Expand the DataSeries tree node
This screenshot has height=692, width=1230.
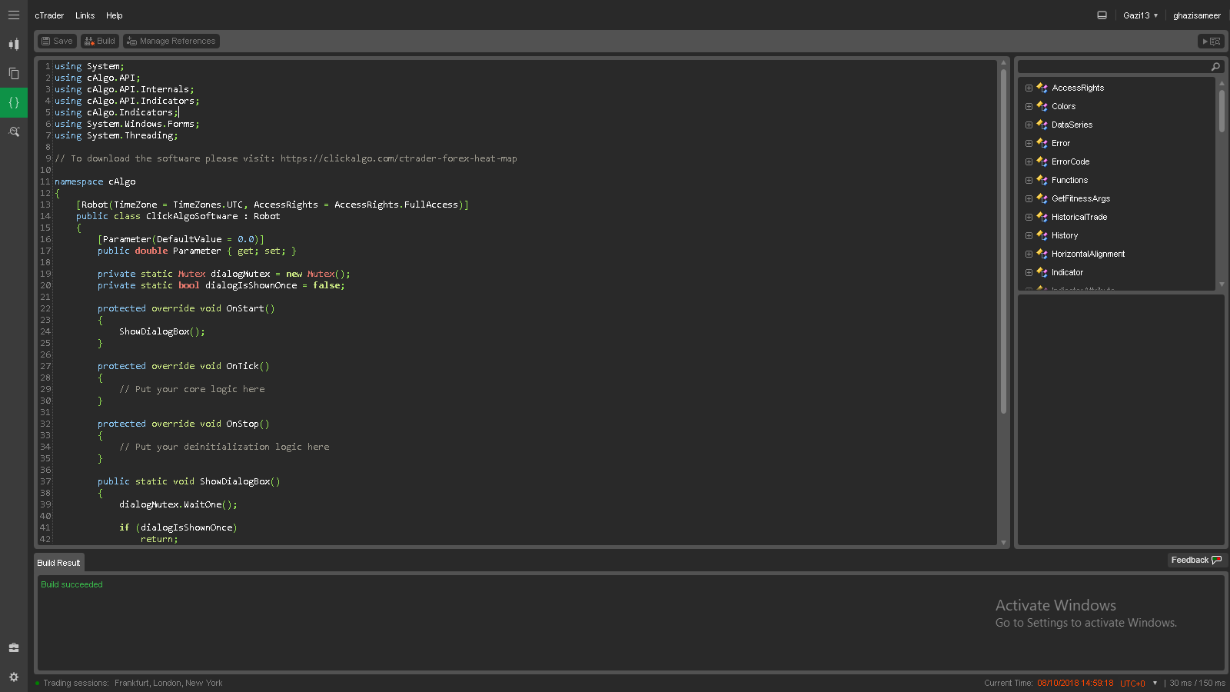pos(1029,125)
